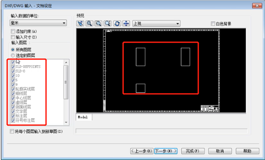The height and width of the screenshot is (160, 265).
Task: Select the Zoom to Area icon
Action: (98, 23)
